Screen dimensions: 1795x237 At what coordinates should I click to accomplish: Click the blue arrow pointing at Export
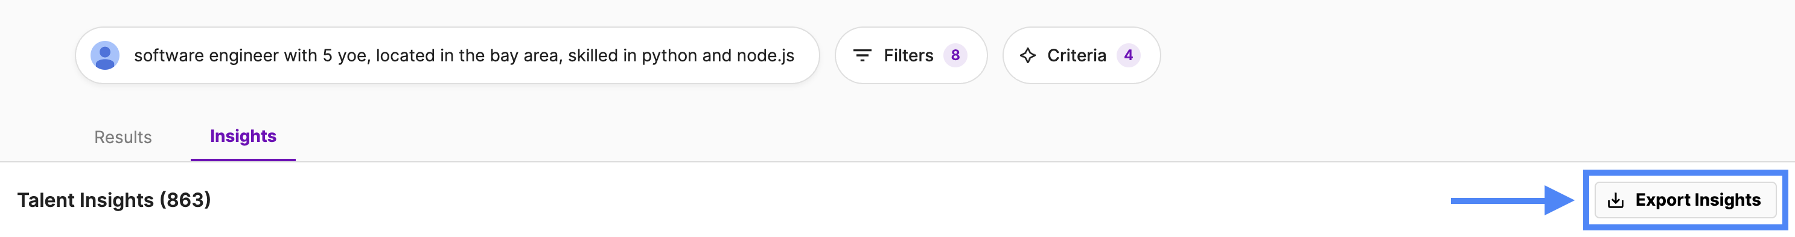pos(1512,201)
